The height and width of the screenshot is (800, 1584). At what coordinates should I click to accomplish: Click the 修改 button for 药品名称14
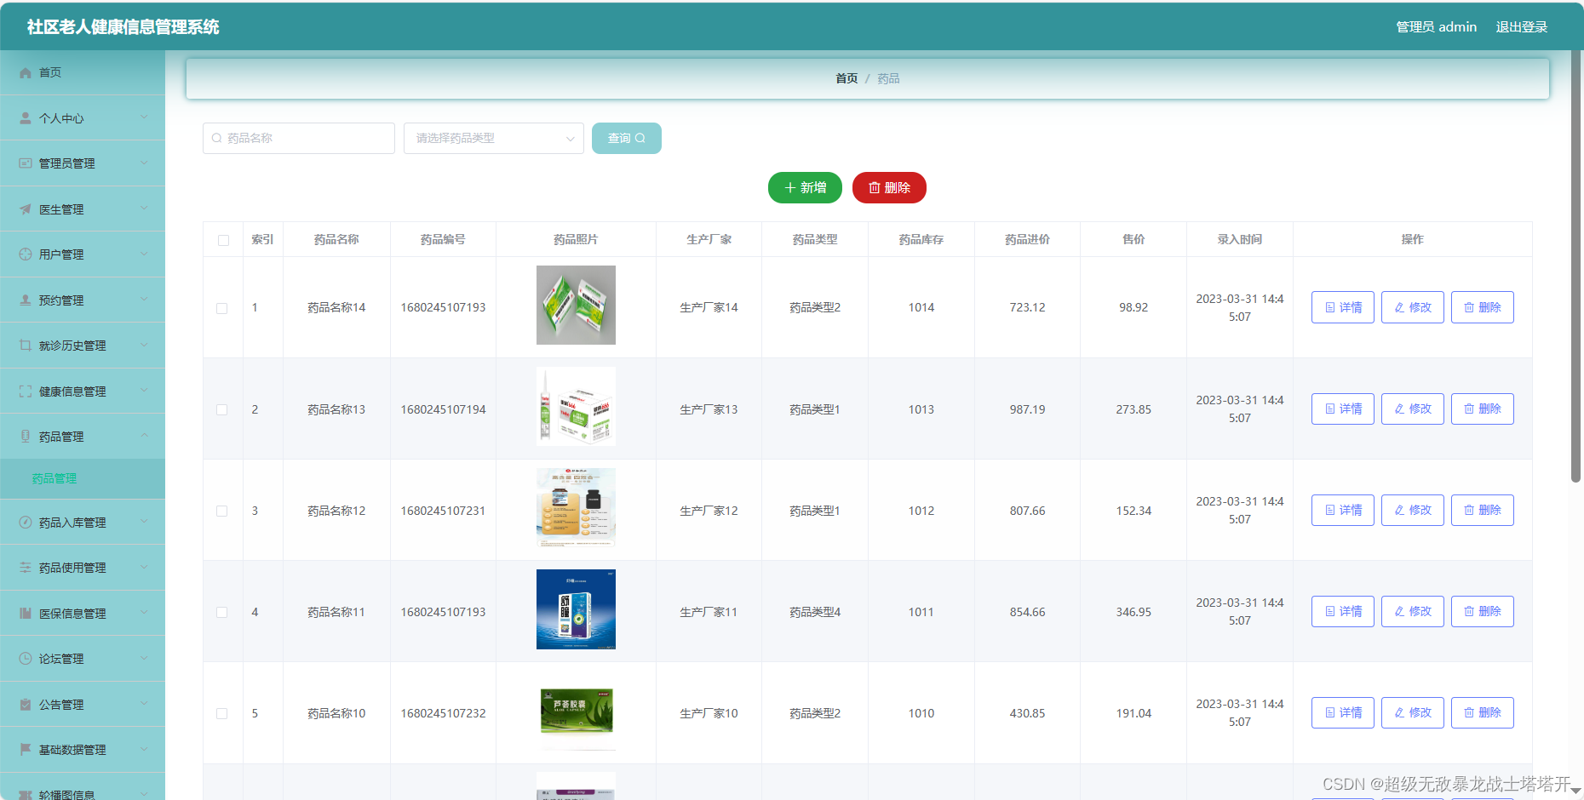click(x=1413, y=307)
